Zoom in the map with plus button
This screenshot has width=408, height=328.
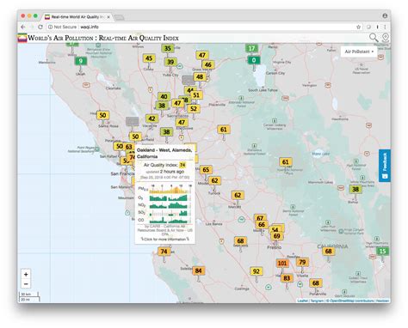pyautogui.click(x=26, y=274)
